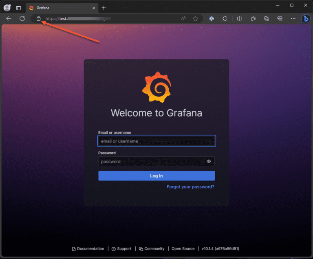Open Browser essentials heart icon
The image size is (313, 259).
(x=280, y=19)
